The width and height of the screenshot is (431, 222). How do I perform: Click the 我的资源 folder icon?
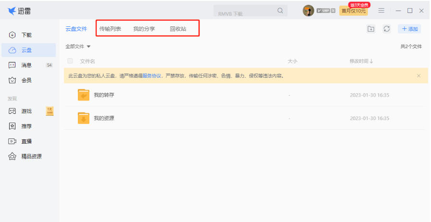(x=84, y=118)
